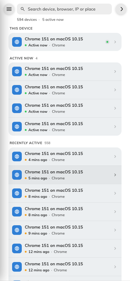Focus the Search device, browser, IP field

point(64,9)
